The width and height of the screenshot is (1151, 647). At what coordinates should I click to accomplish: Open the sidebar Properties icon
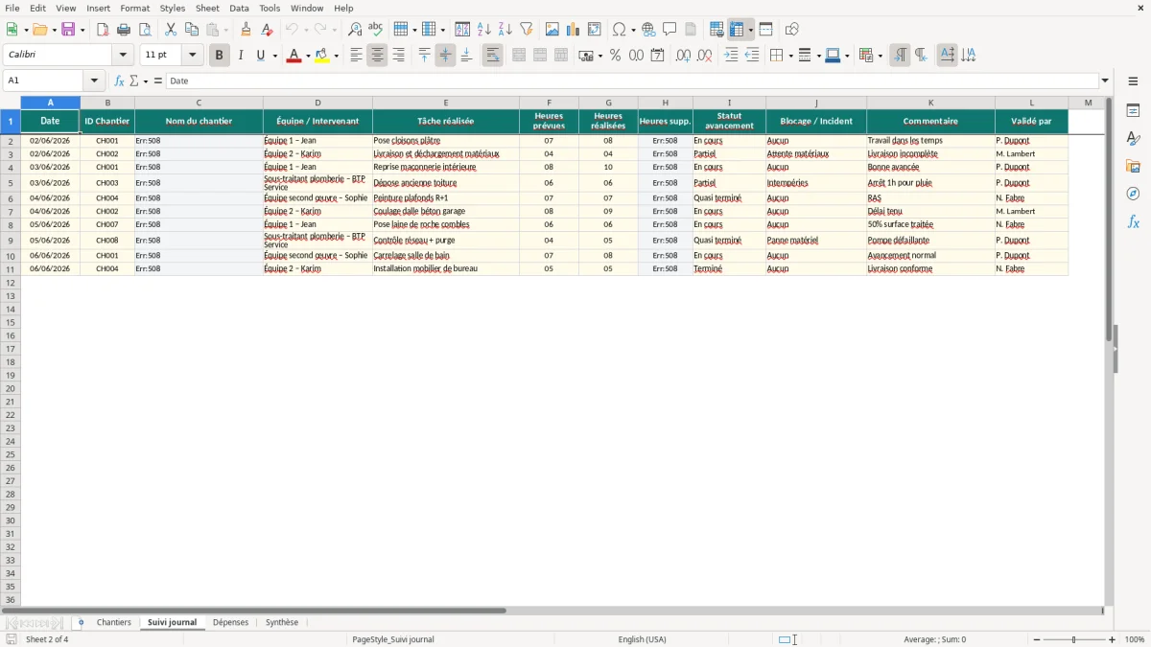pyautogui.click(x=1133, y=110)
